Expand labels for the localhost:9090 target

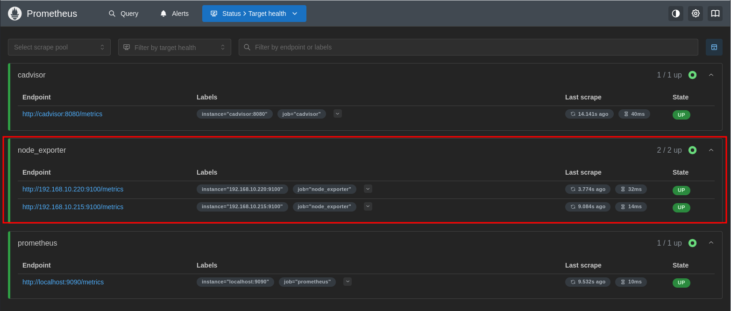347,282
